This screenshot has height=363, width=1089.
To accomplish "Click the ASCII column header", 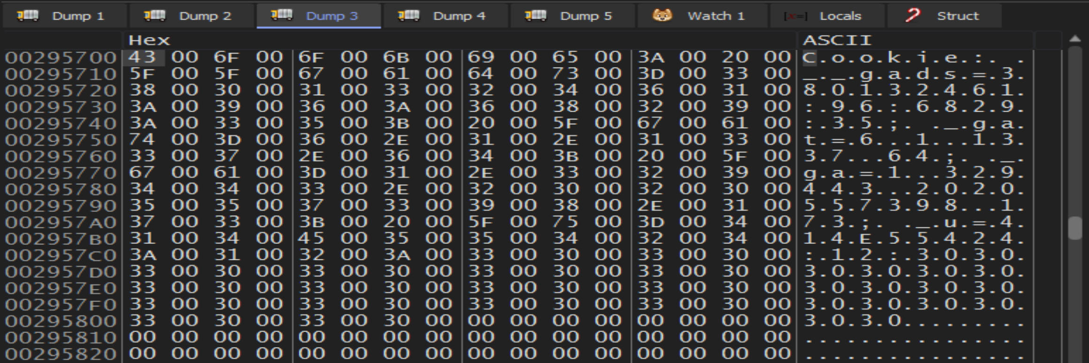I will (837, 40).
